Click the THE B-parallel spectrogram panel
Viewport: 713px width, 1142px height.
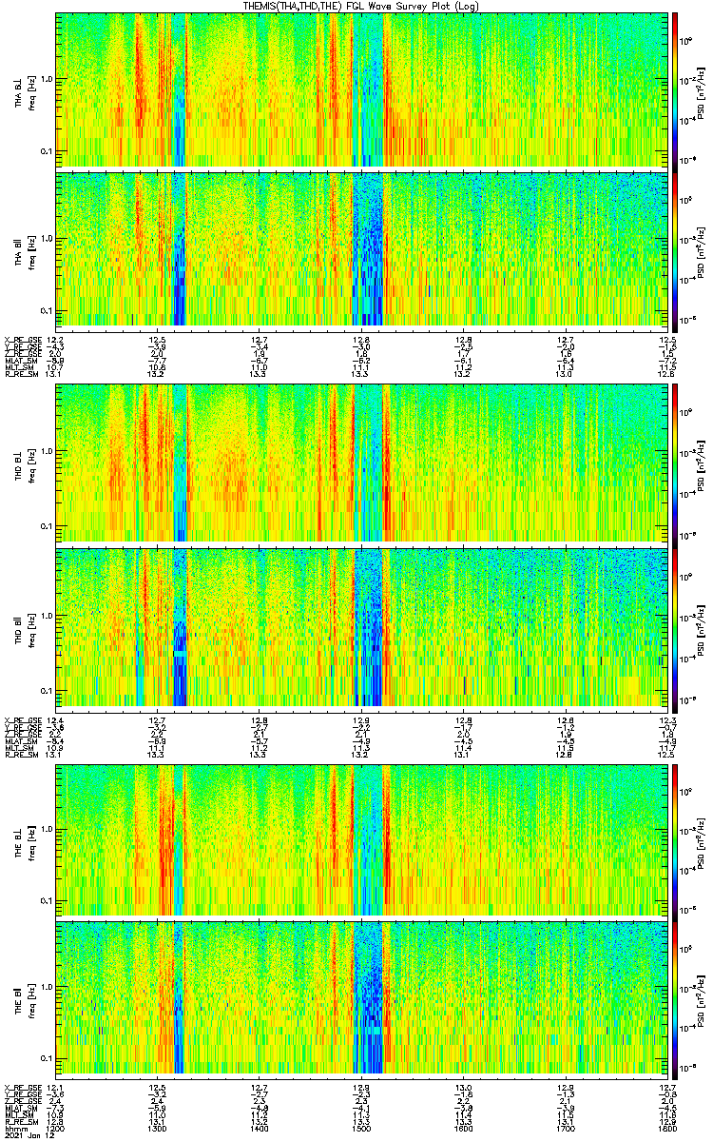(x=363, y=998)
